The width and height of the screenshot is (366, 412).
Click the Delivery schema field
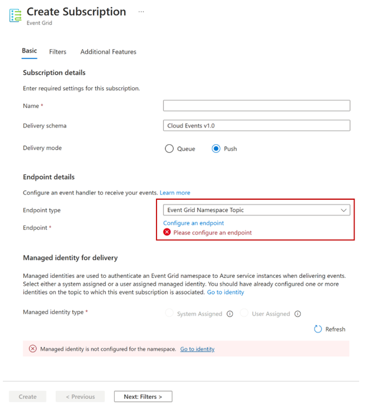point(256,126)
